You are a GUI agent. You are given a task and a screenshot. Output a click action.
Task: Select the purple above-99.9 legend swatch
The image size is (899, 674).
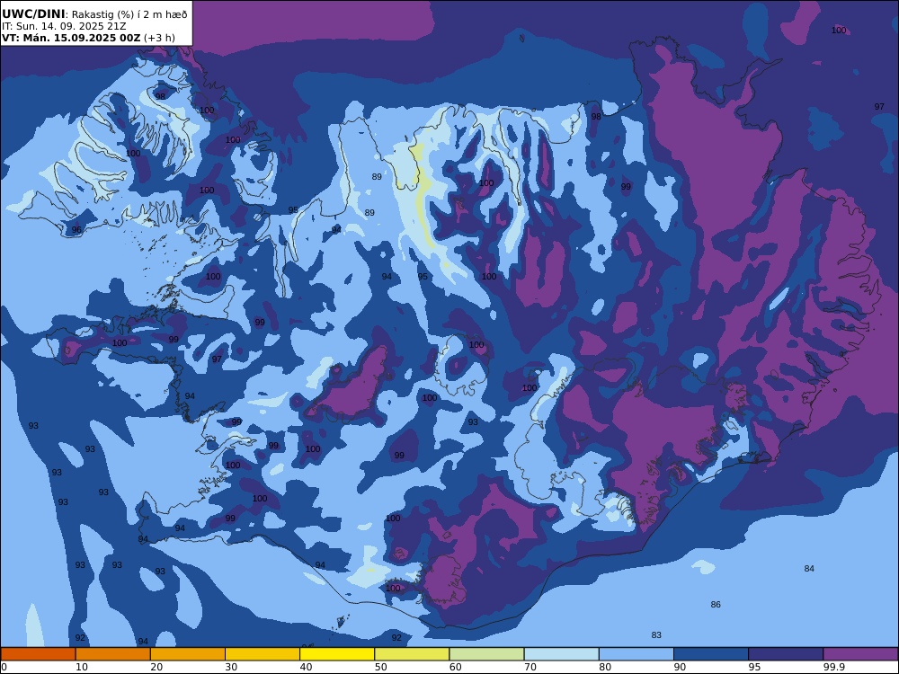(x=860, y=654)
